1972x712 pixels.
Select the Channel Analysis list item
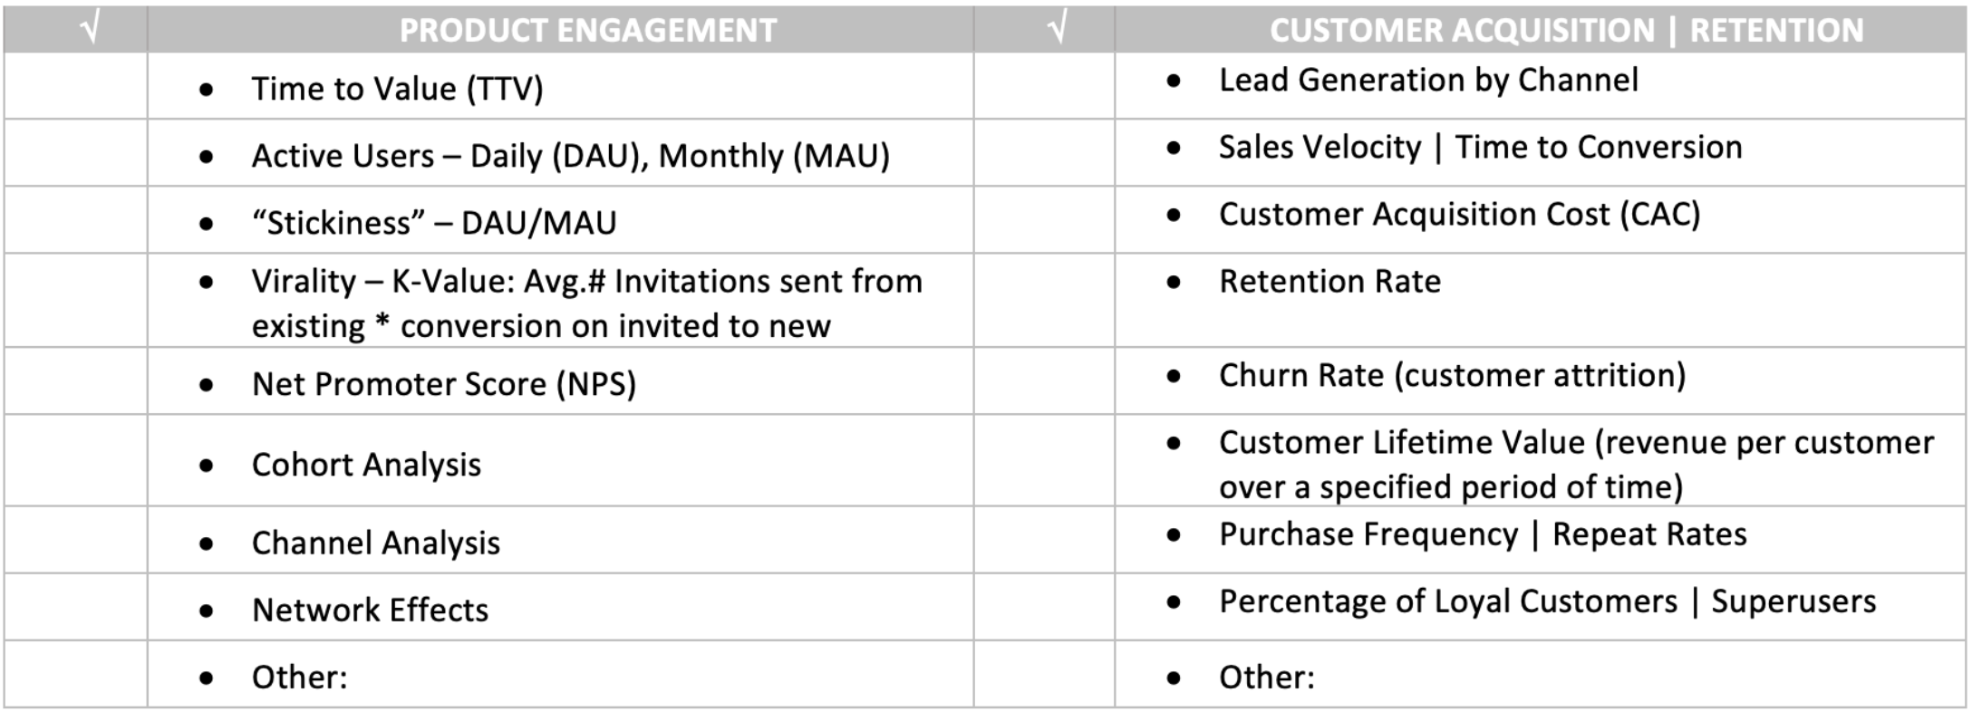point(375,543)
